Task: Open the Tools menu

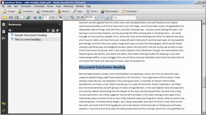Action: coord(58,6)
